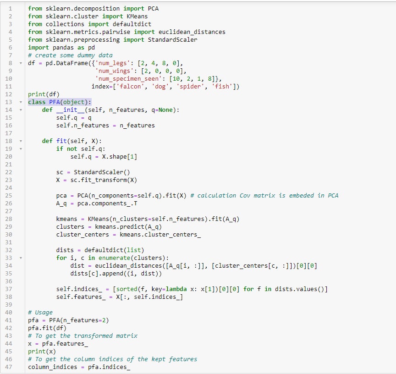396x374 pixels.
Task: Click 'X.shape[1]' on line 20
Action: point(120,157)
